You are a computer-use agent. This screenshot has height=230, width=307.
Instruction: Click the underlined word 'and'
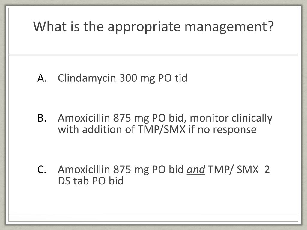point(196,170)
